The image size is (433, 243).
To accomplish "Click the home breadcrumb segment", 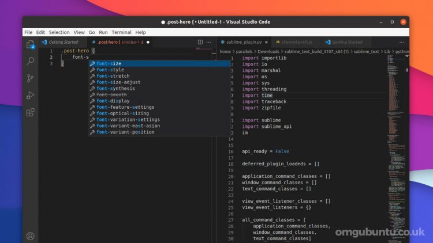I will pos(225,51).
